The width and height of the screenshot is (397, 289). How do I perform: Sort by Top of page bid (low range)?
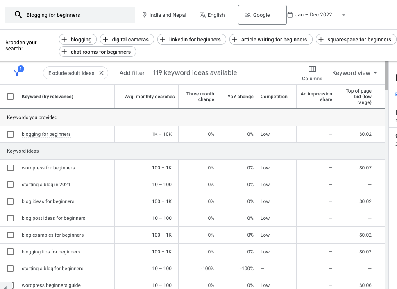coord(358,97)
